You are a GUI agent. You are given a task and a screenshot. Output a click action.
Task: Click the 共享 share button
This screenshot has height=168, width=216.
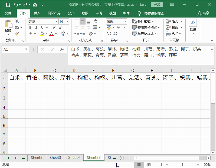(x=204, y=13)
